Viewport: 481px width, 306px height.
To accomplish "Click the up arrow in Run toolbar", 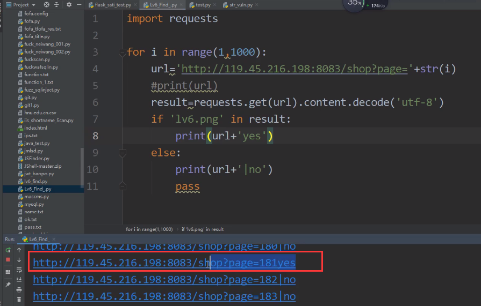I will (19, 250).
